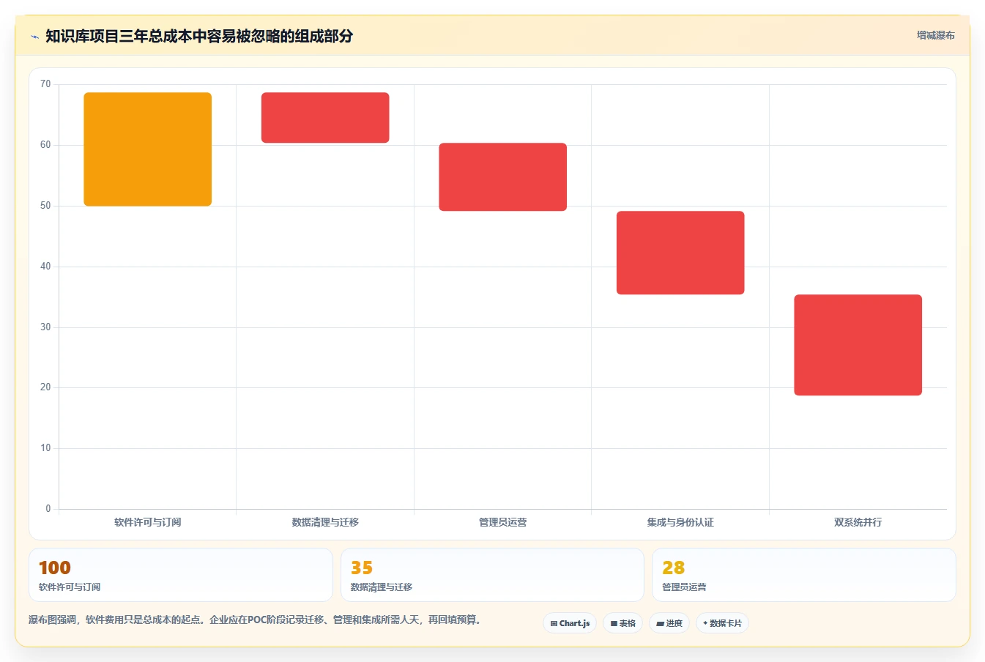
Task: Click the 数据清理与迁移 x-axis label
Action: (325, 522)
